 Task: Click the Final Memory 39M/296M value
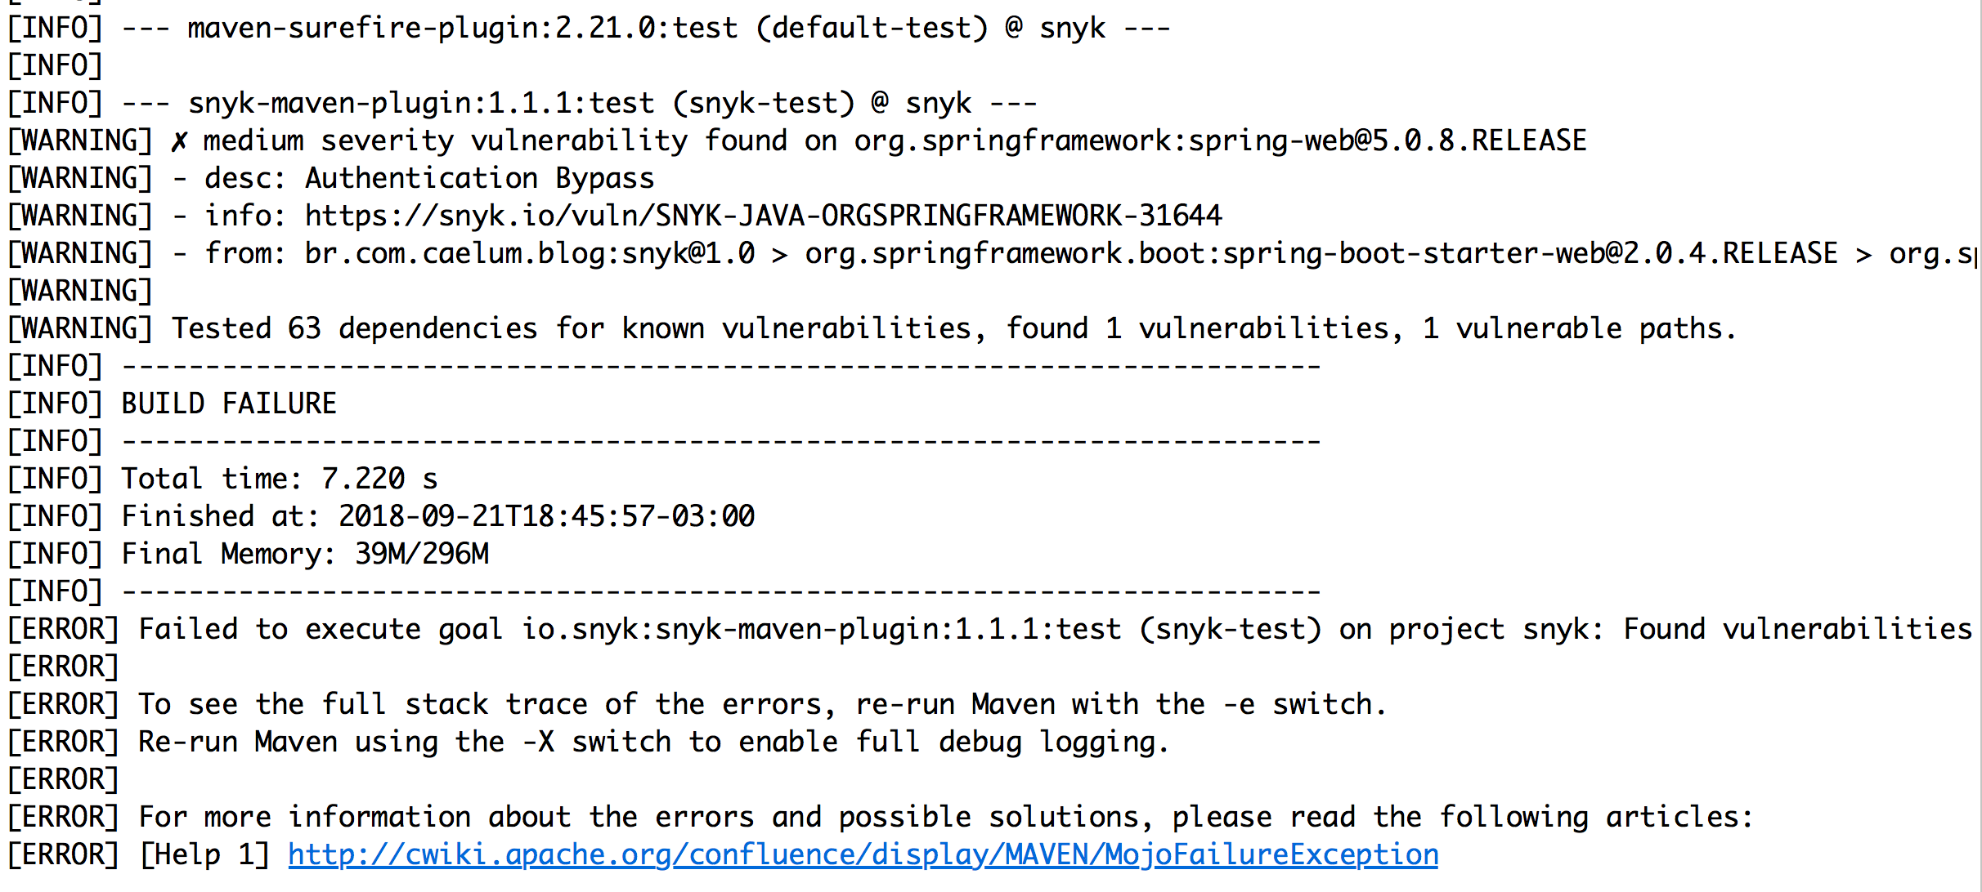coord(421,554)
